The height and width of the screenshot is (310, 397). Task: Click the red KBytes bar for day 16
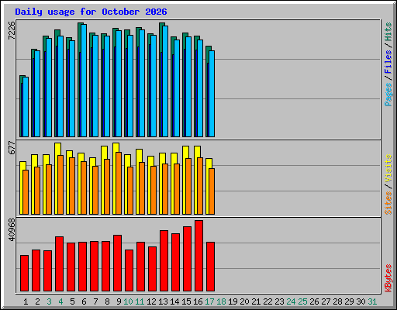pos(198,256)
